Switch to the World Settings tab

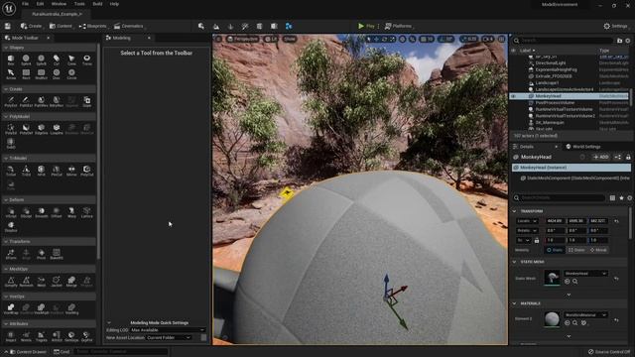click(x=583, y=147)
